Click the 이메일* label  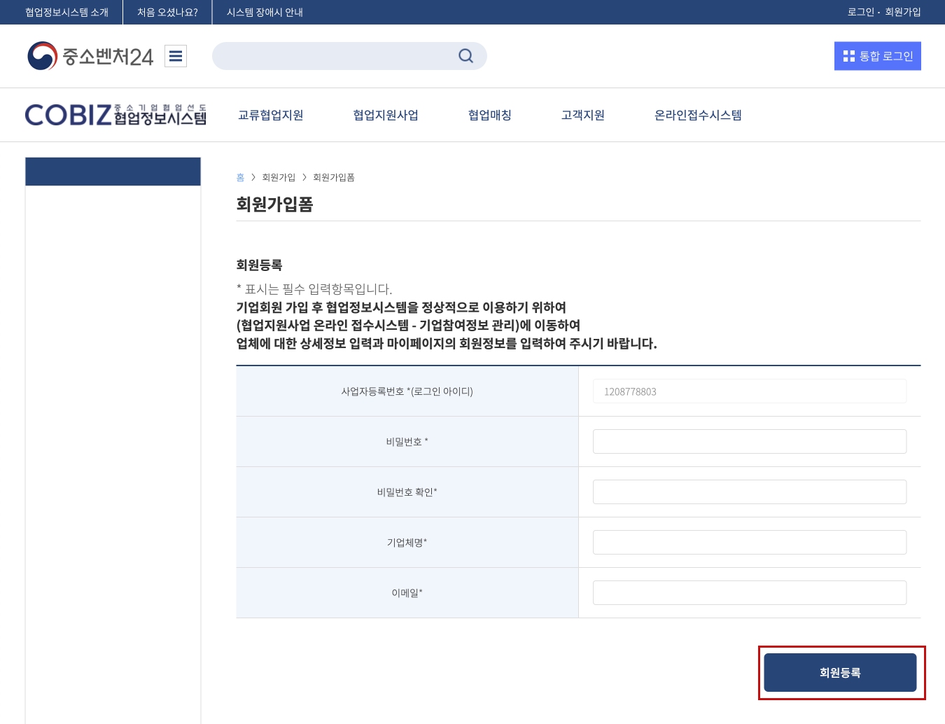(407, 593)
